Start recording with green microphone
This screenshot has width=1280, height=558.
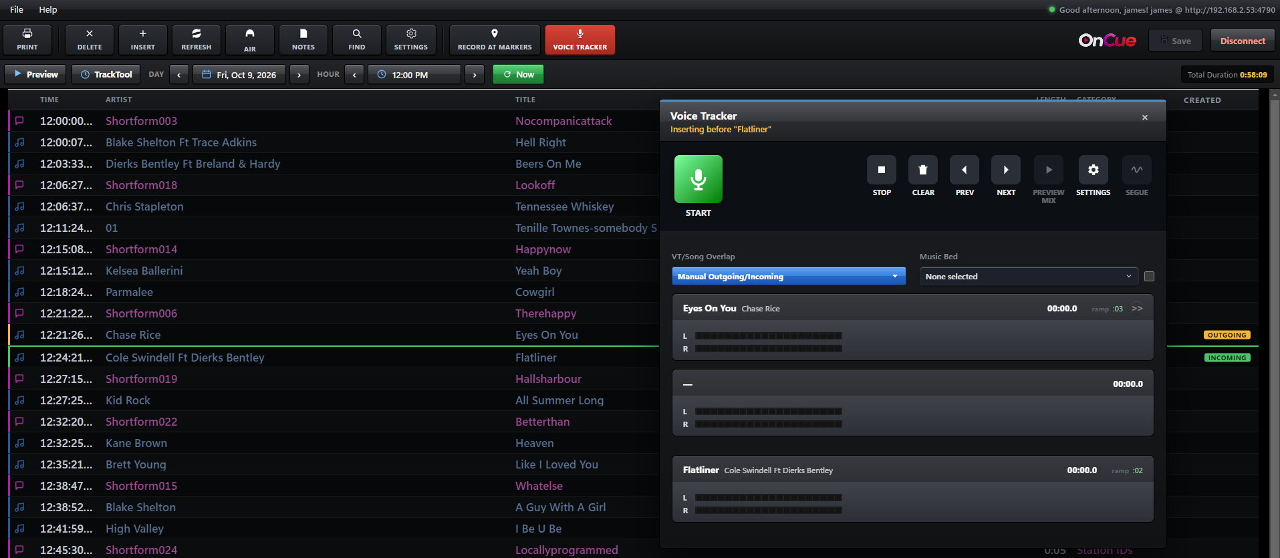698,179
